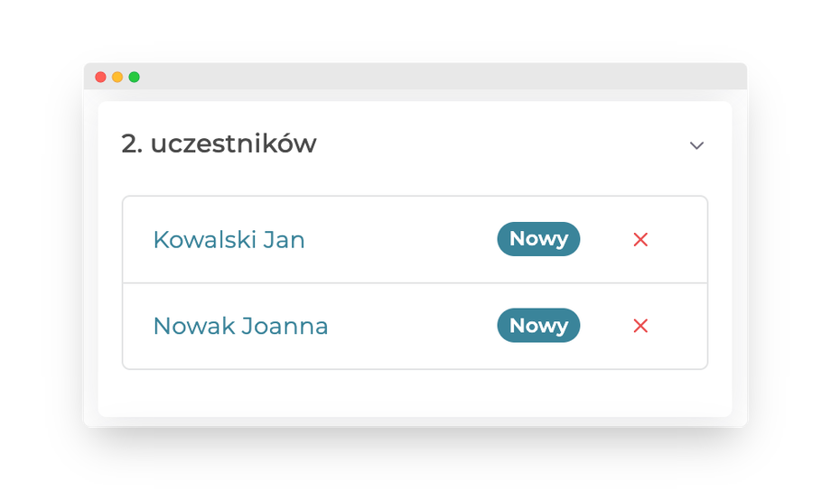Click the numeral "2." in the heading
This screenshot has height=489, width=831.
click(x=132, y=144)
